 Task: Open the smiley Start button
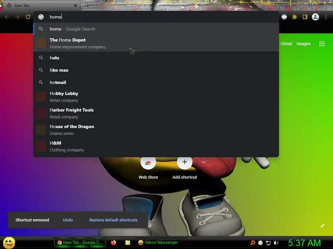point(9,243)
